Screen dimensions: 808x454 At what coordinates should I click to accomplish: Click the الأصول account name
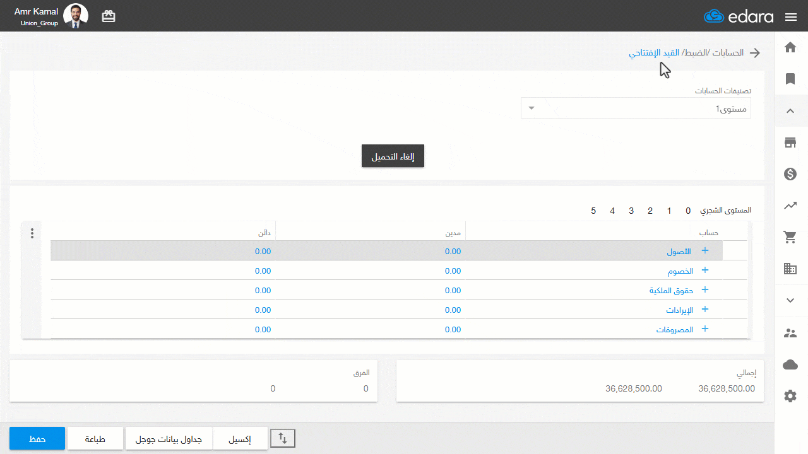click(679, 251)
